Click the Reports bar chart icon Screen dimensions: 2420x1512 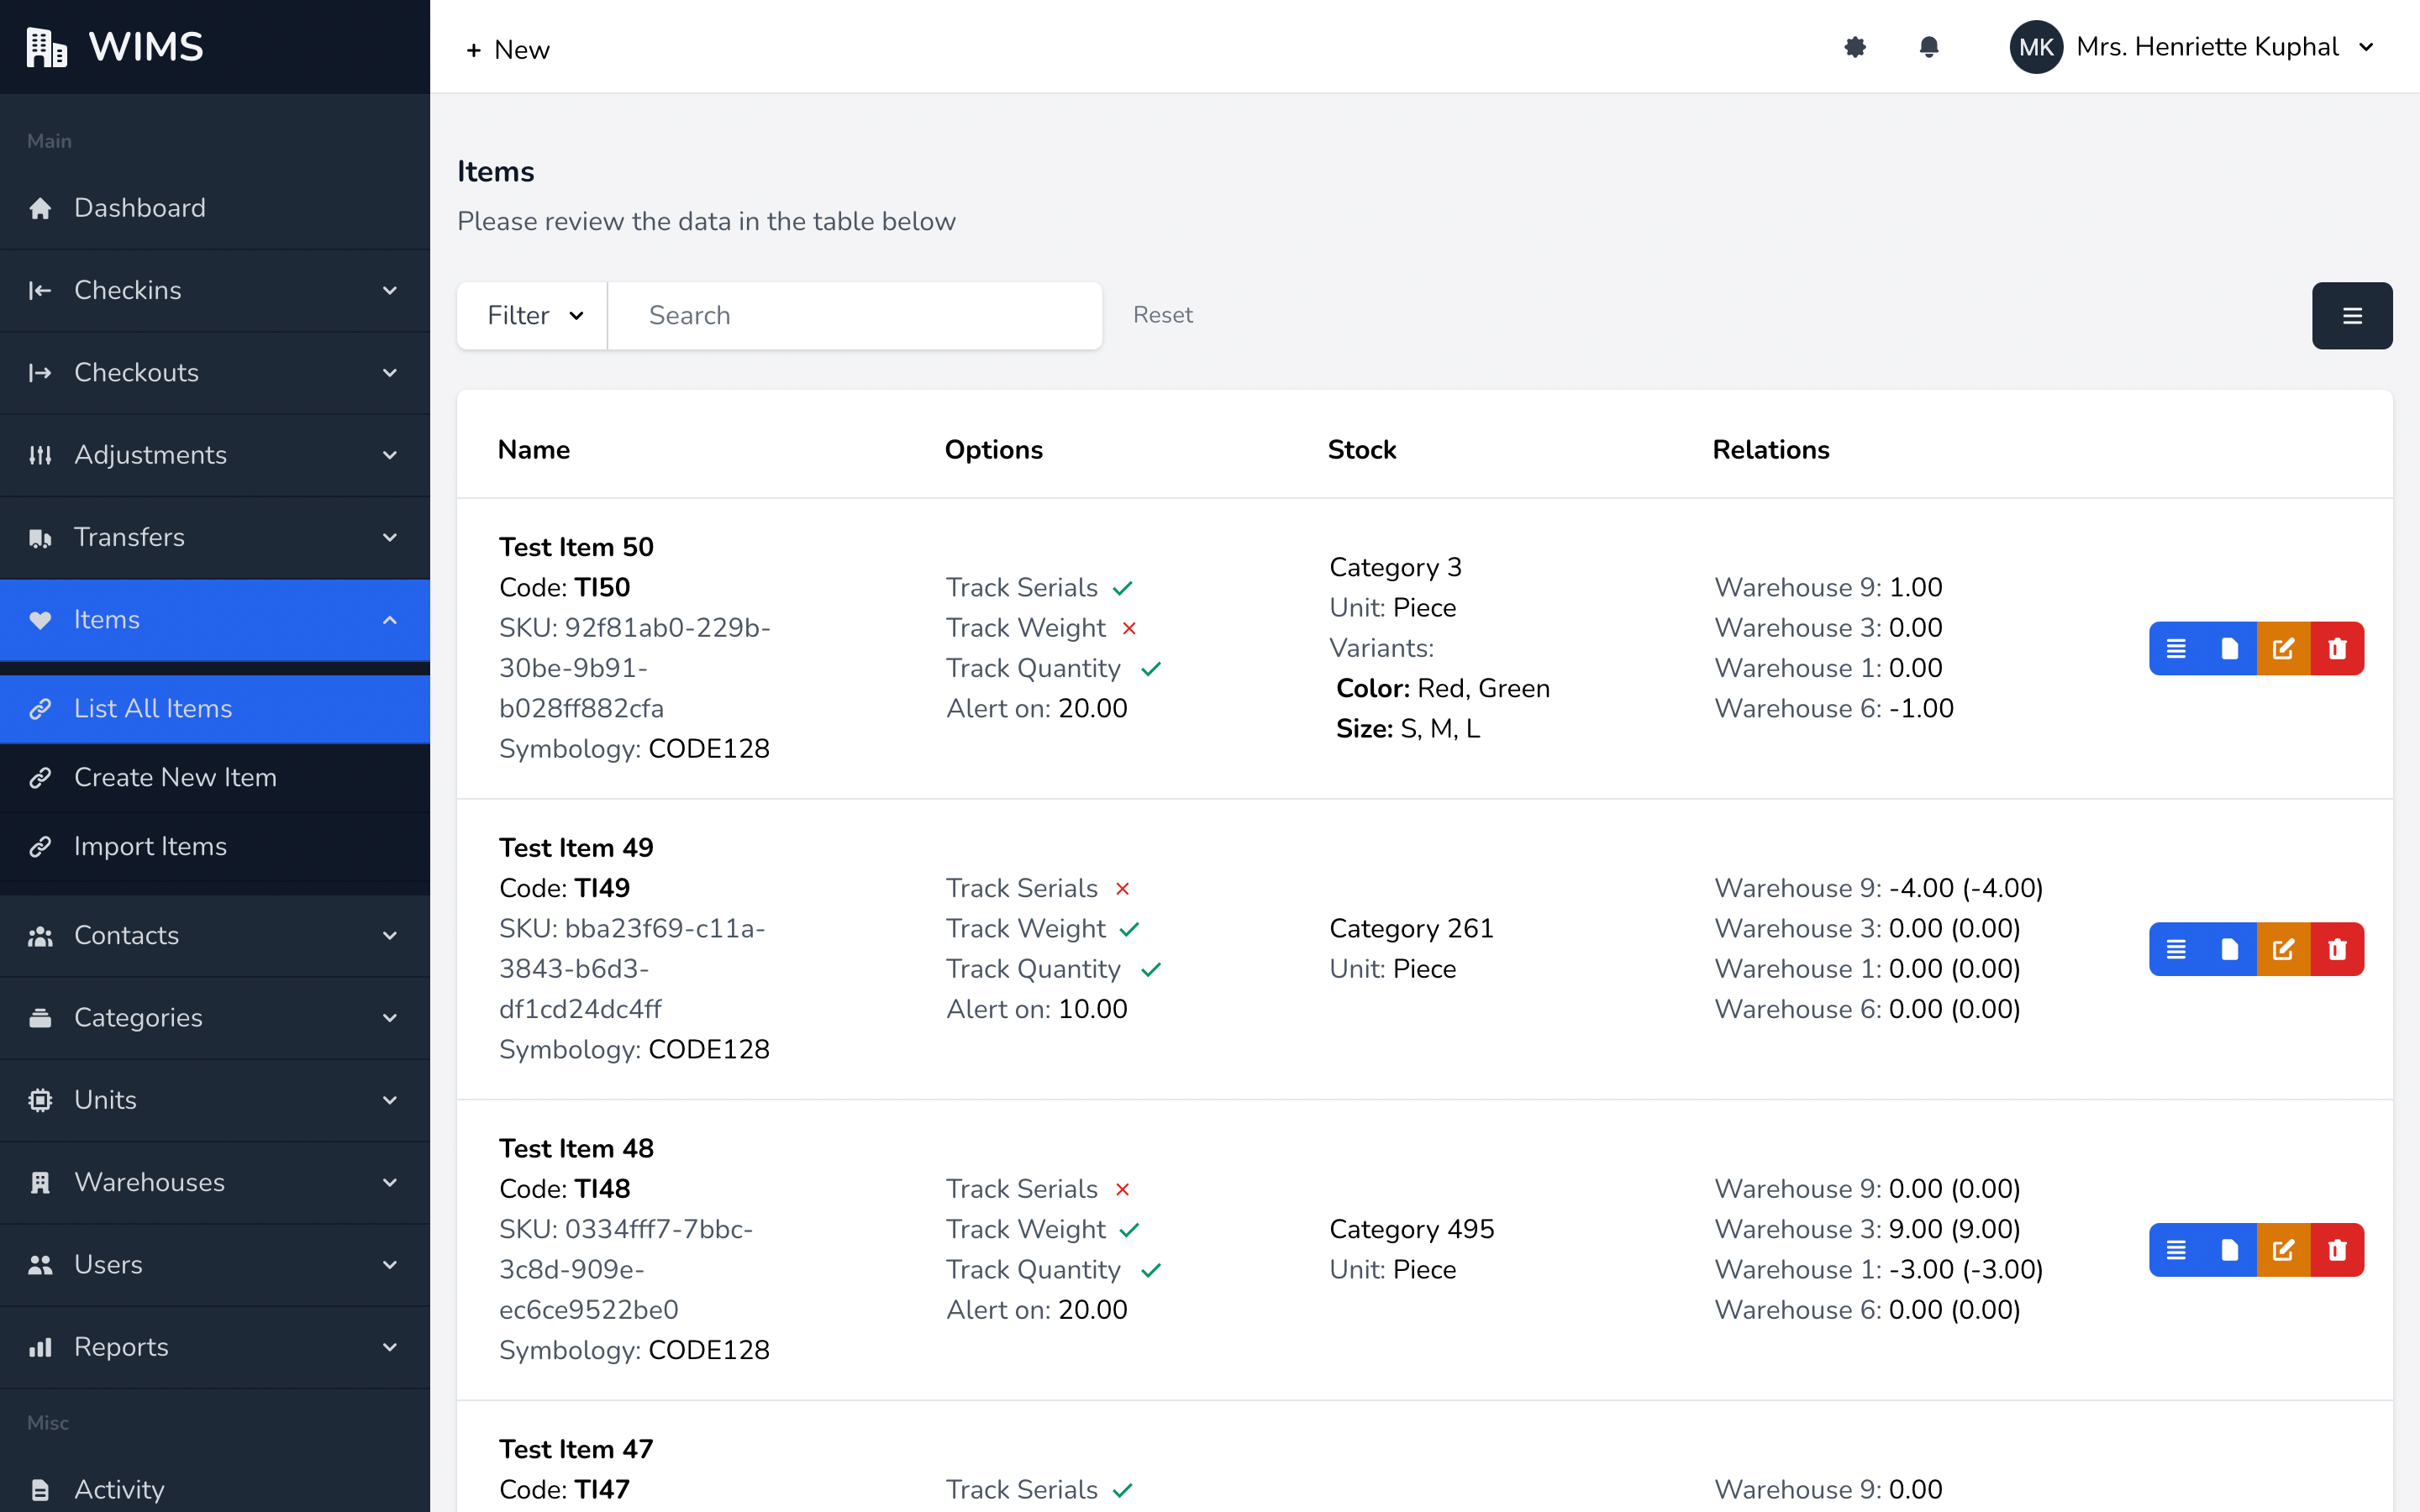(40, 1347)
